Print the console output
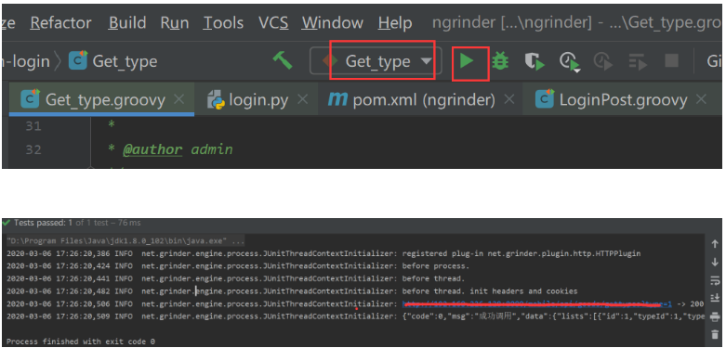The width and height of the screenshot is (726, 348). (x=715, y=316)
